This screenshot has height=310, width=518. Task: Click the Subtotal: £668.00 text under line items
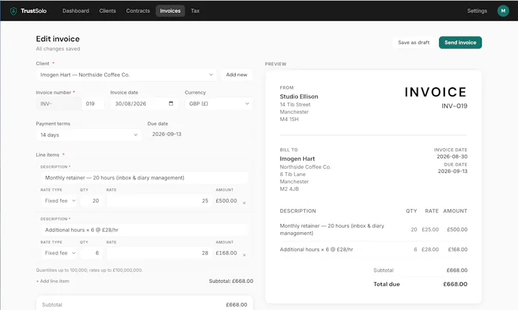pyautogui.click(x=231, y=282)
